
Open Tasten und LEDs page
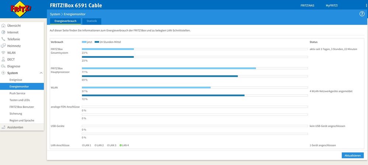coord(22,100)
